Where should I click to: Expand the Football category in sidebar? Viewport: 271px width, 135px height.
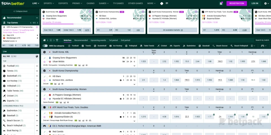coord(13,66)
